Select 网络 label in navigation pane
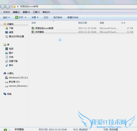Image resolution: width=137 pixels, height=131 pixels. [x=9, y=94]
